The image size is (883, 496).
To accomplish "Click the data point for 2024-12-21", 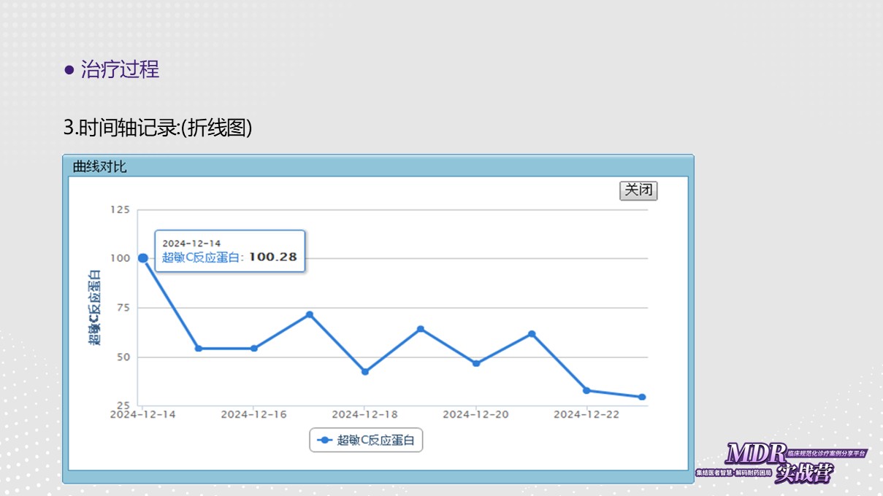I will 532,334.
